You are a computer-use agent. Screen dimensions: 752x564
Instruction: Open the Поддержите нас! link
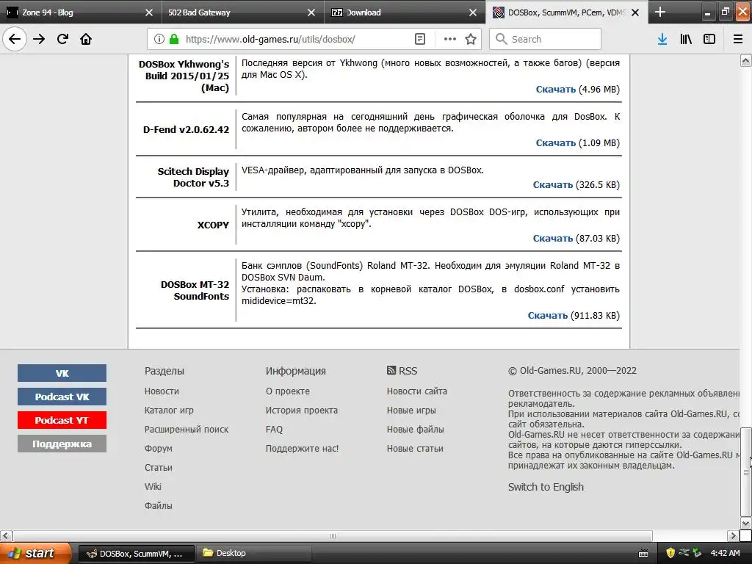[x=302, y=449]
